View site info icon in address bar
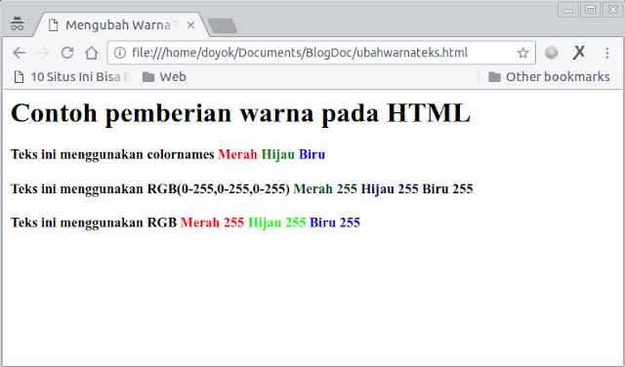The width and height of the screenshot is (625, 367). click(x=119, y=53)
